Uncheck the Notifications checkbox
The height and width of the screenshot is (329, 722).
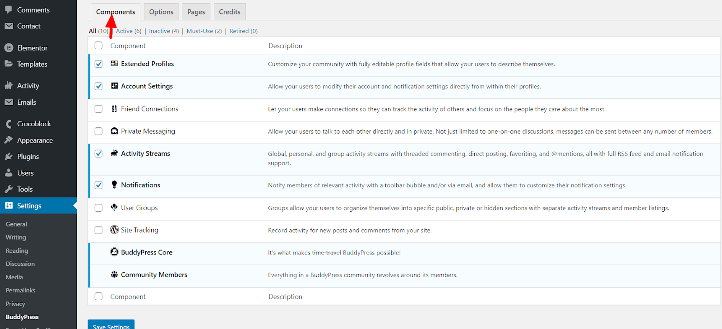(98, 185)
